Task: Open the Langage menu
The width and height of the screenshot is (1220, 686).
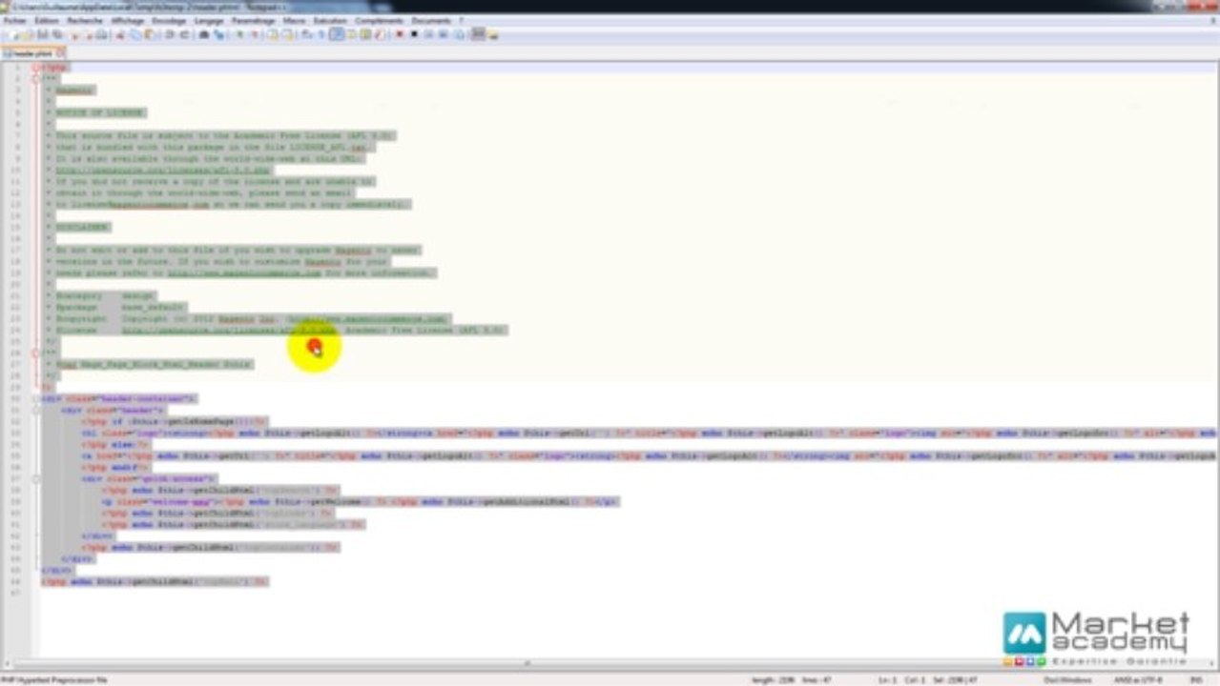Action: [x=209, y=20]
